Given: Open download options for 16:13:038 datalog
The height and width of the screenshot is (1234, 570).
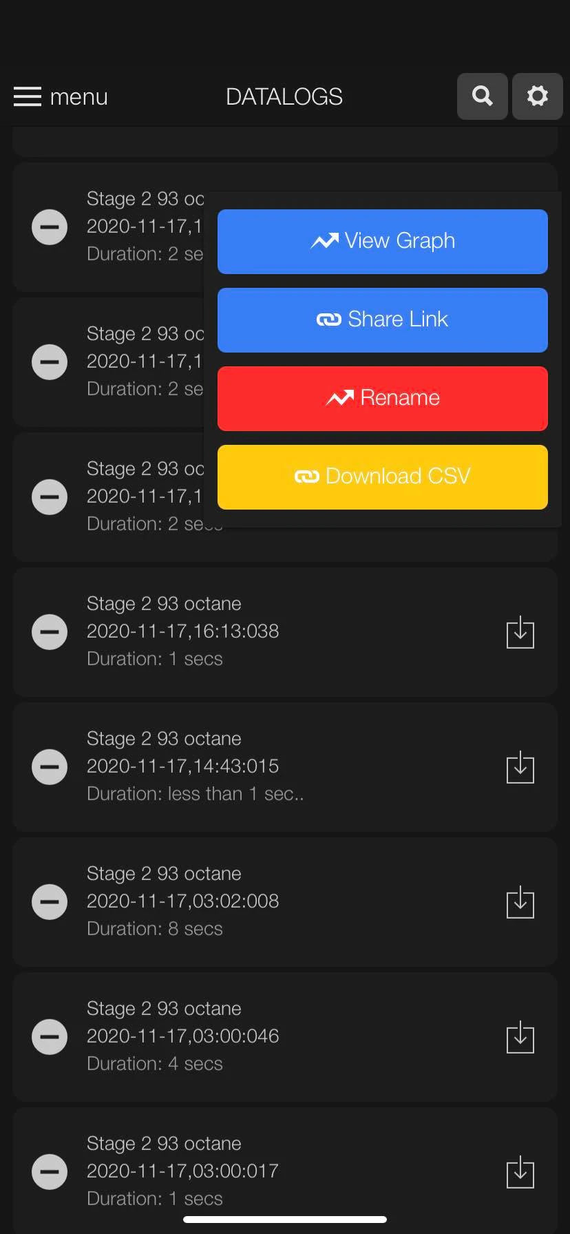Looking at the screenshot, I should point(520,632).
